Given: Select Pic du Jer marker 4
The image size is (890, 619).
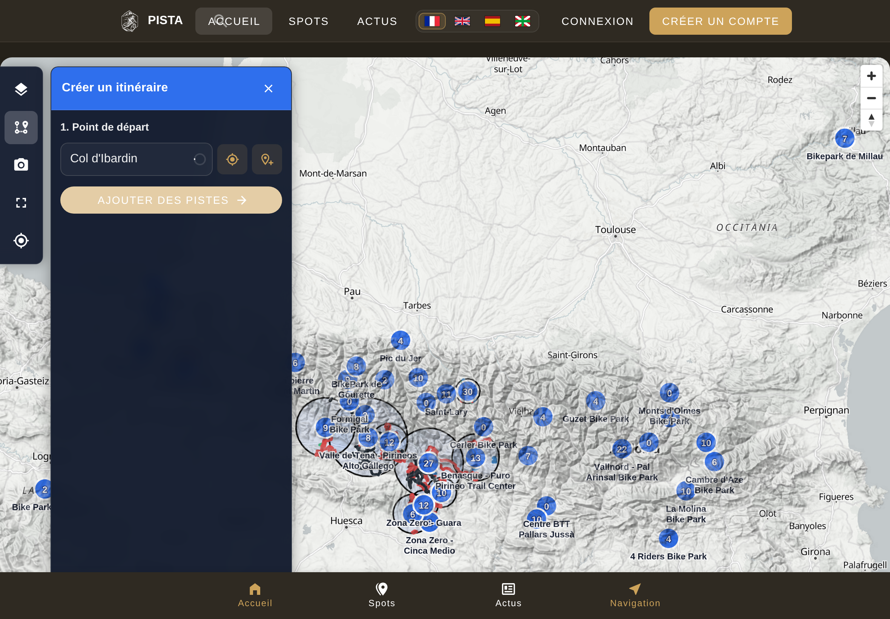Looking at the screenshot, I should tap(400, 341).
